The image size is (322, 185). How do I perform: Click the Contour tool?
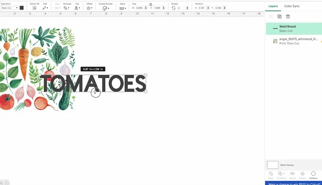313,175
